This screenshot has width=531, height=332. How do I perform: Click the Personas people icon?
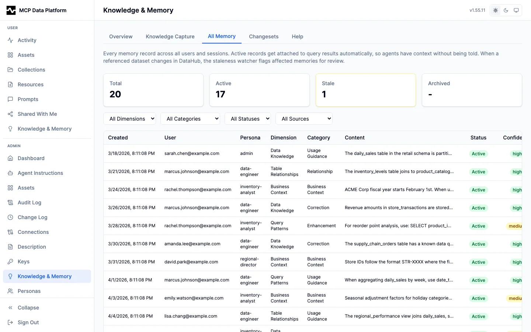pyautogui.click(x=10, y=291)
